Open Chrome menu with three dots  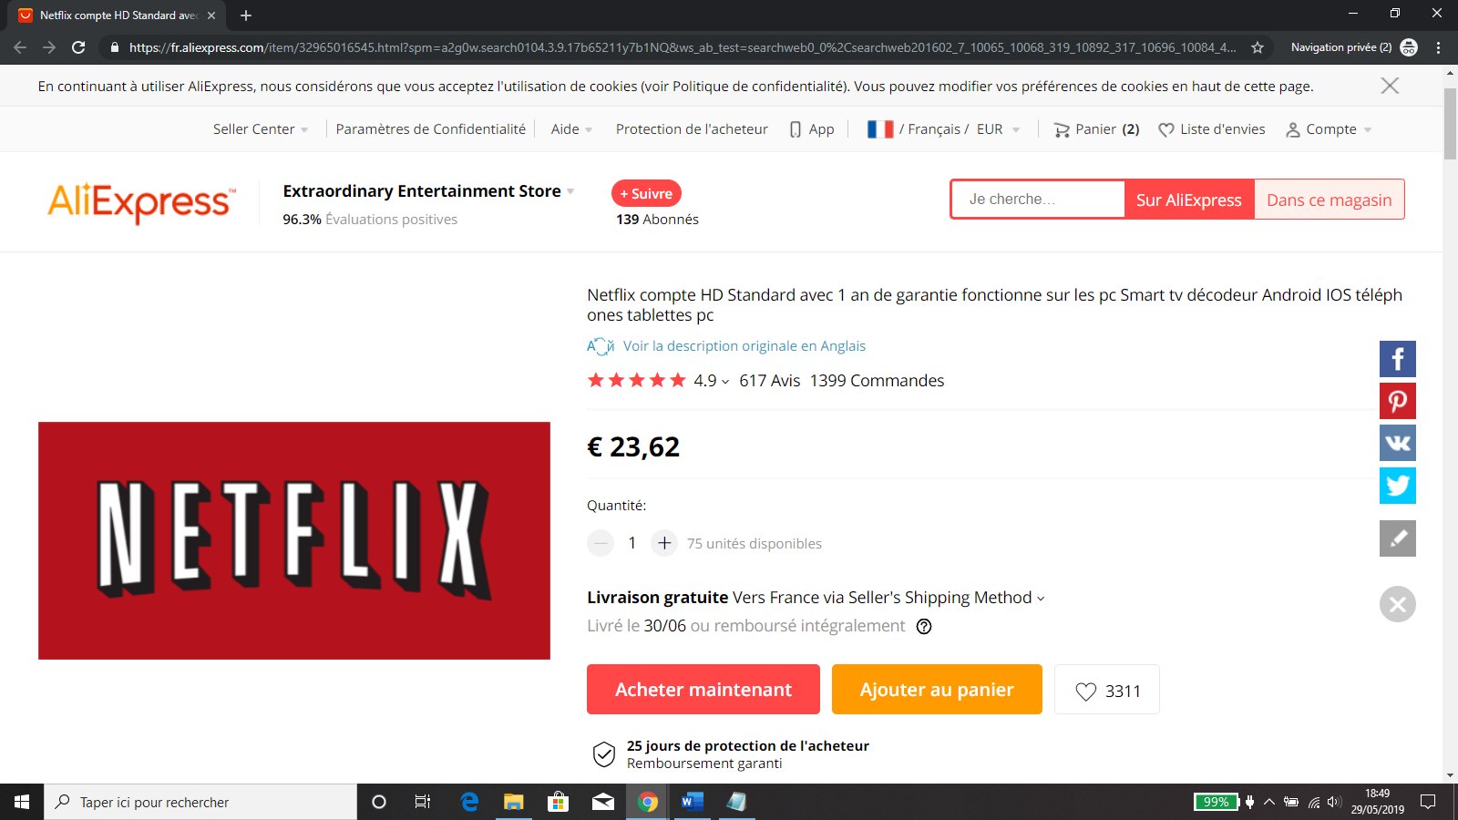click(1439, 47)
